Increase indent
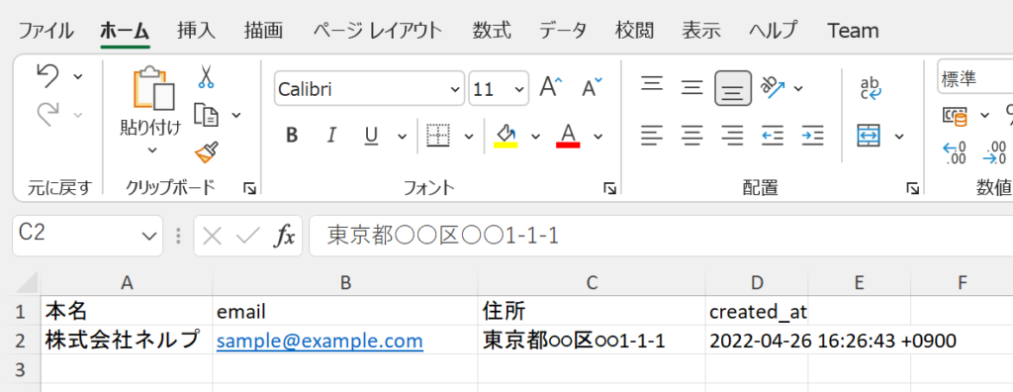 click(813, 136)
